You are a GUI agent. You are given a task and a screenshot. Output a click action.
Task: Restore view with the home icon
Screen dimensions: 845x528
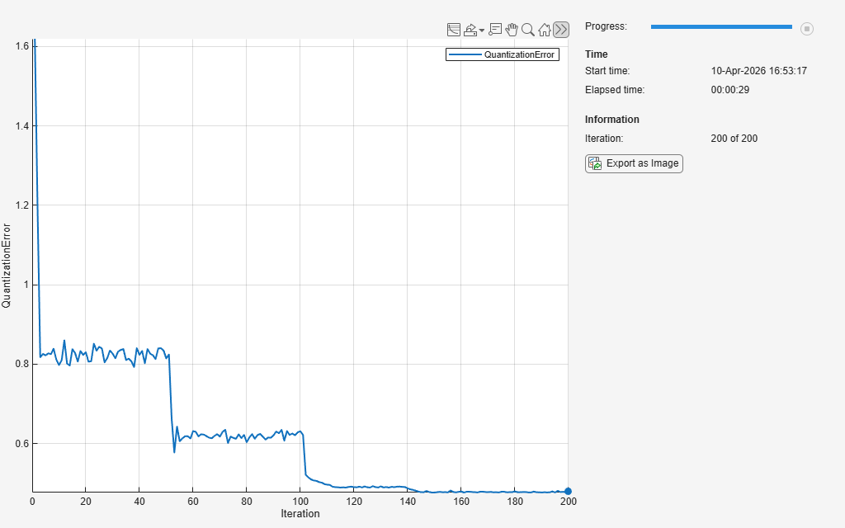click(545, 30)
